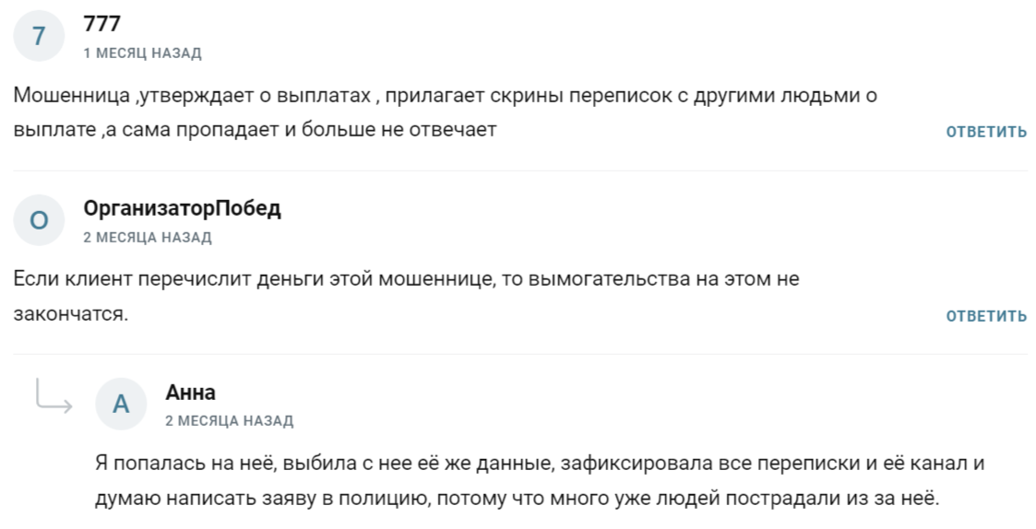Reply to the ОрганизаторПобед comment

click(986, 316)
